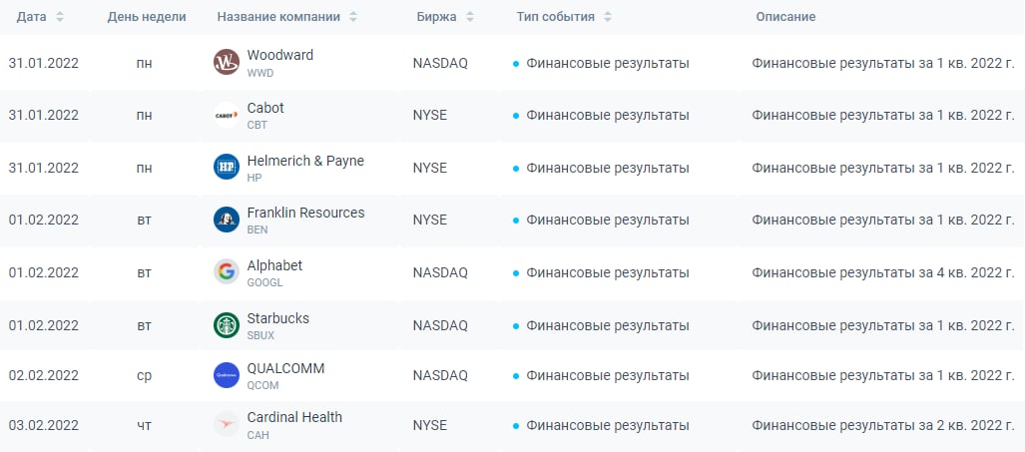Open the QUALCOMM logo icon
The height and width of the screenshot is (452, 1025).
point(227,376)
